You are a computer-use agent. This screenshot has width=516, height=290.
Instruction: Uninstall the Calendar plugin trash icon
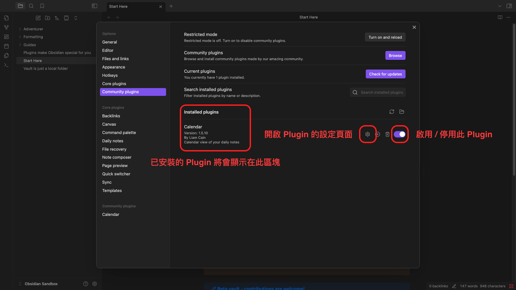tap(388, 134)
